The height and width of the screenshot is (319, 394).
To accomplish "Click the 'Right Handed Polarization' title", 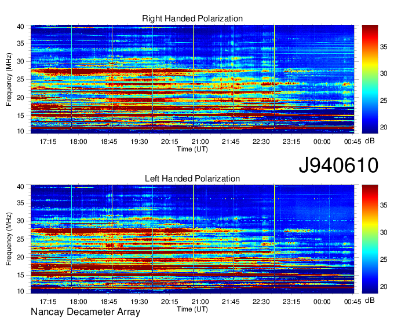I will [x=192, y=18].
